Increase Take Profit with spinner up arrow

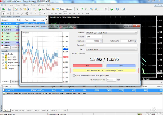pos(136,40)
